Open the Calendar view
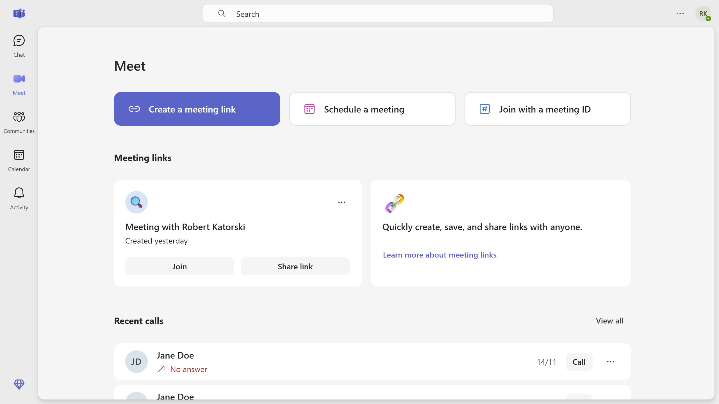 (x=19, y=160)
